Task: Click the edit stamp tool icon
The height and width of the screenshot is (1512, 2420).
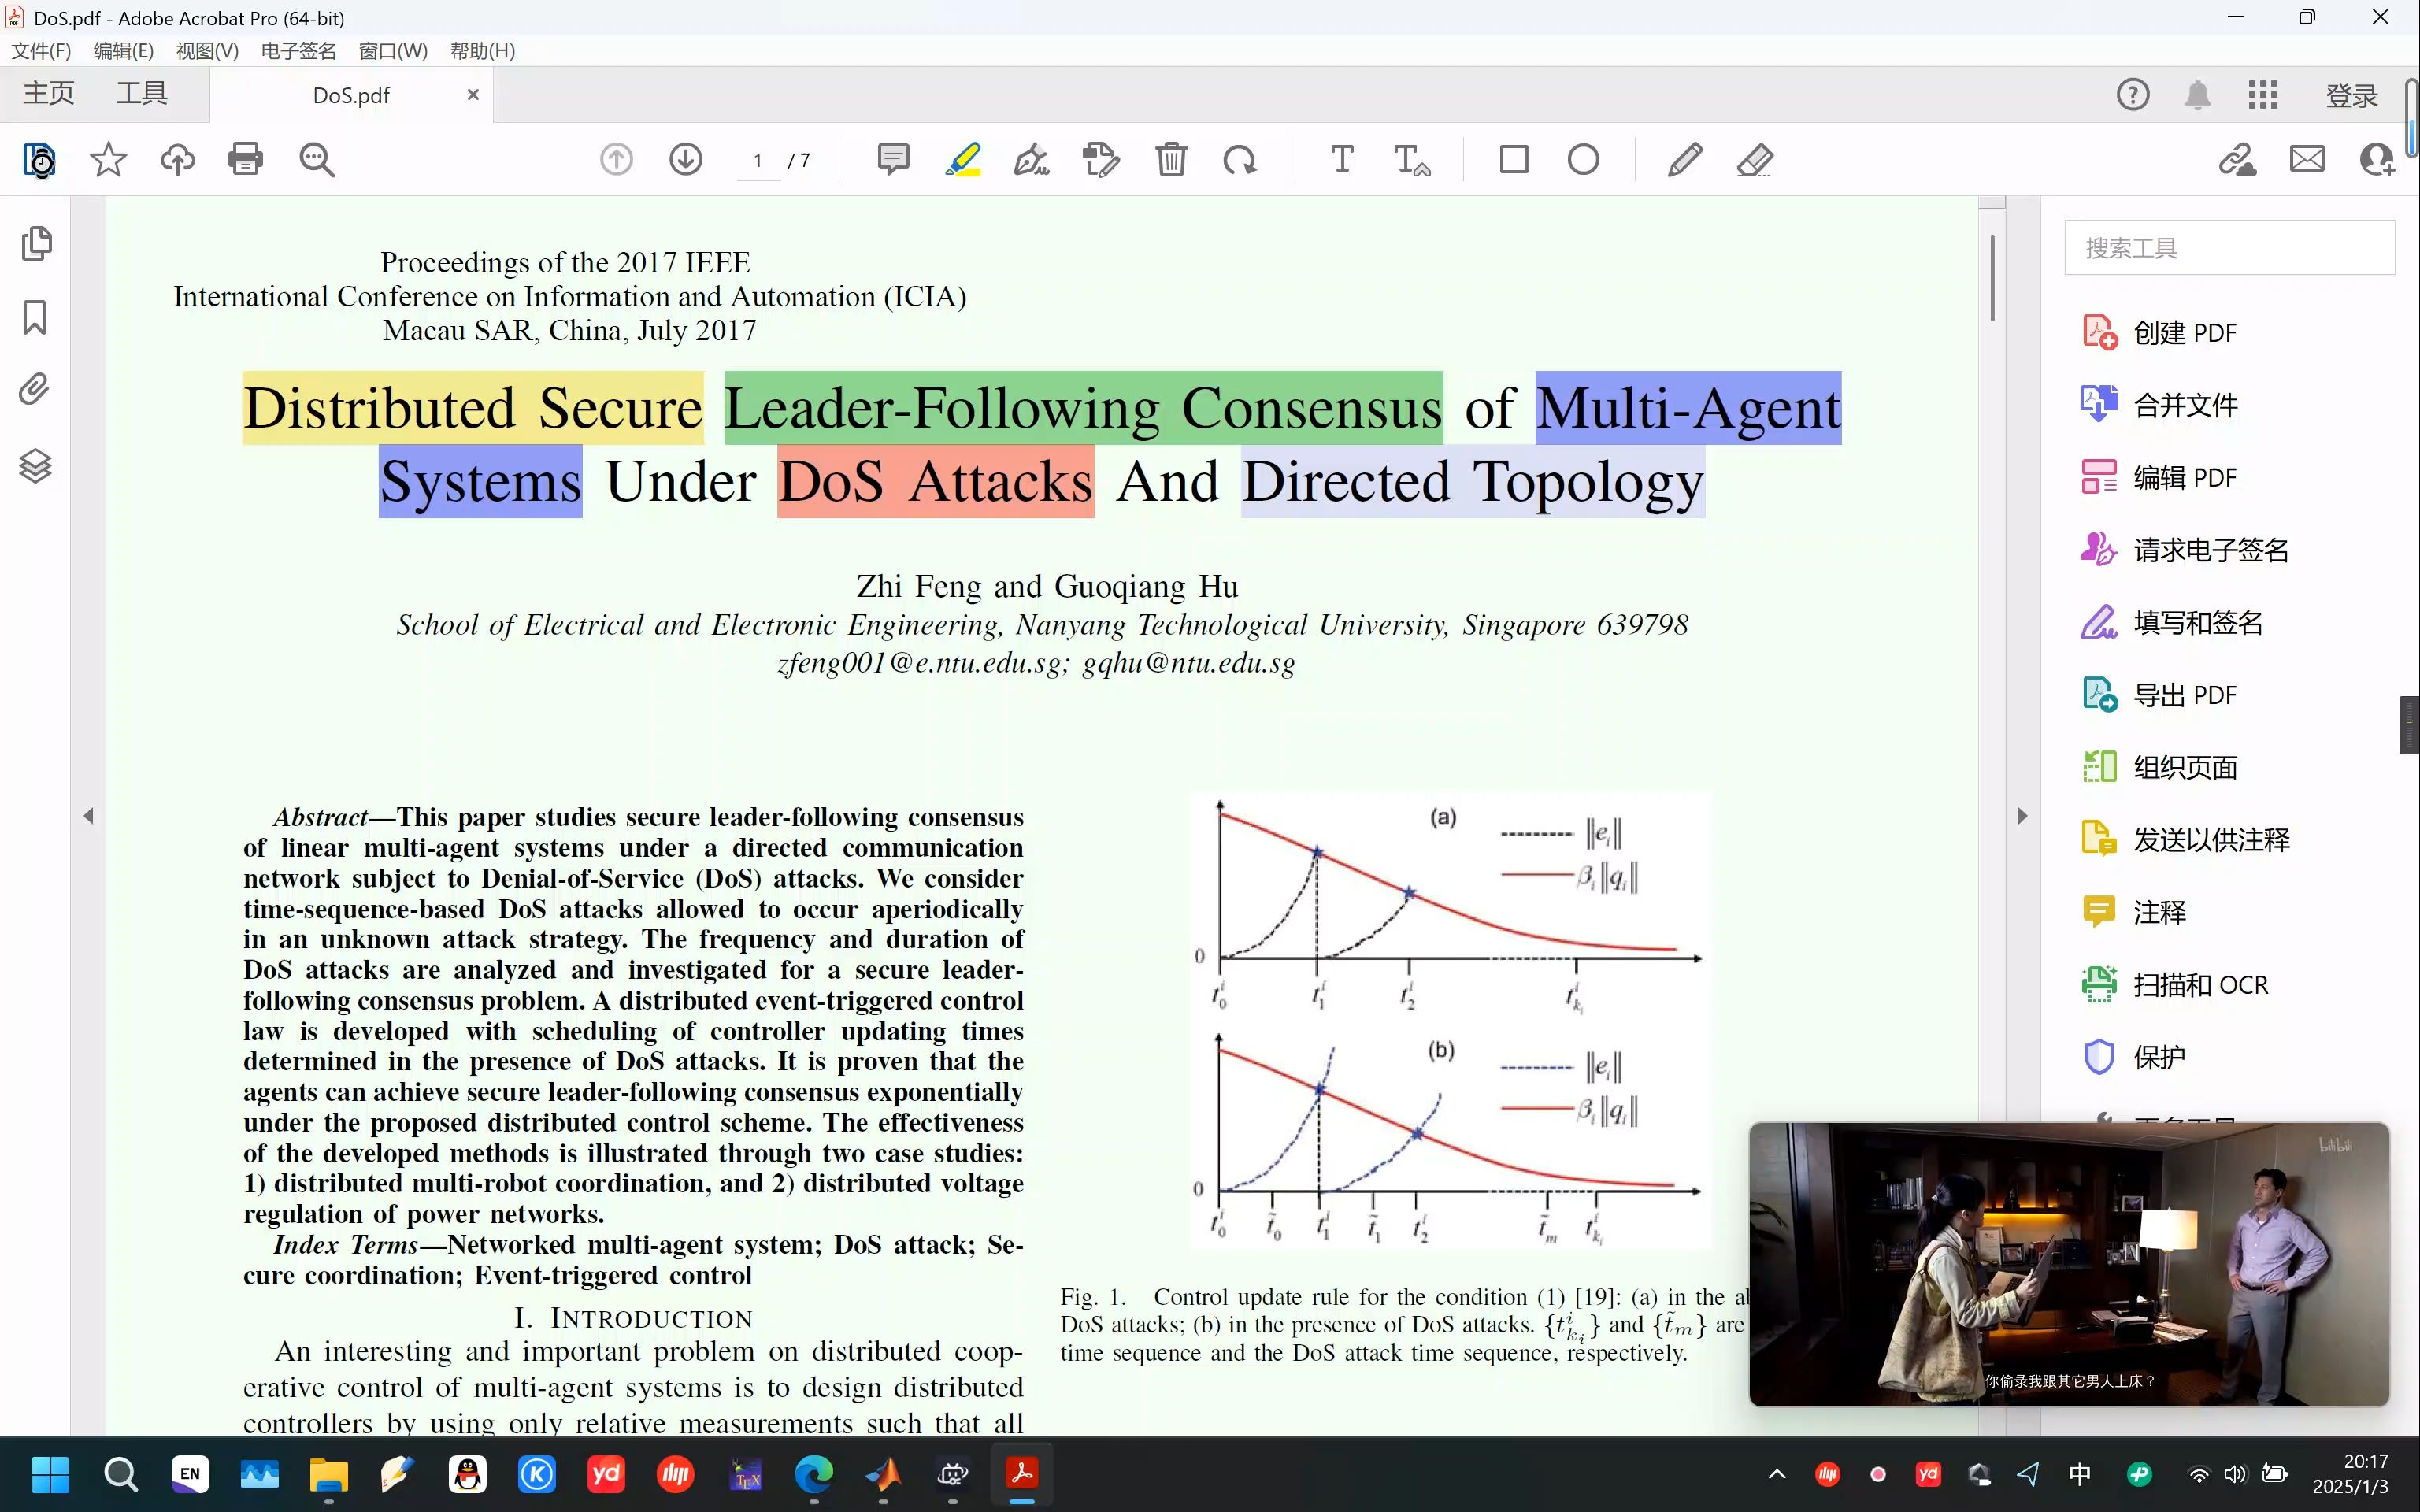Action: tap(1101, 160)
